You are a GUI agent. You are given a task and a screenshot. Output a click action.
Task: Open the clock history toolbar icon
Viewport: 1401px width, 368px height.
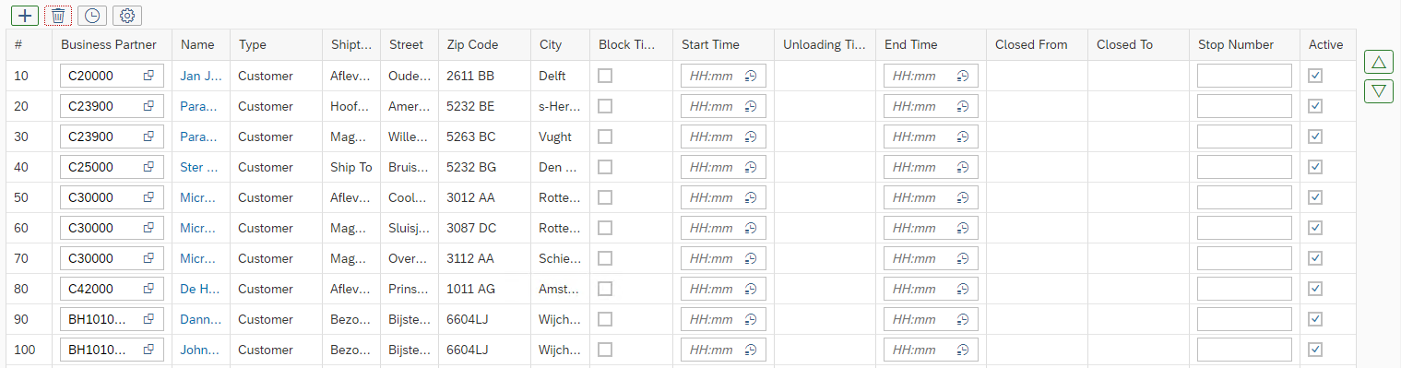coord(92,16)
